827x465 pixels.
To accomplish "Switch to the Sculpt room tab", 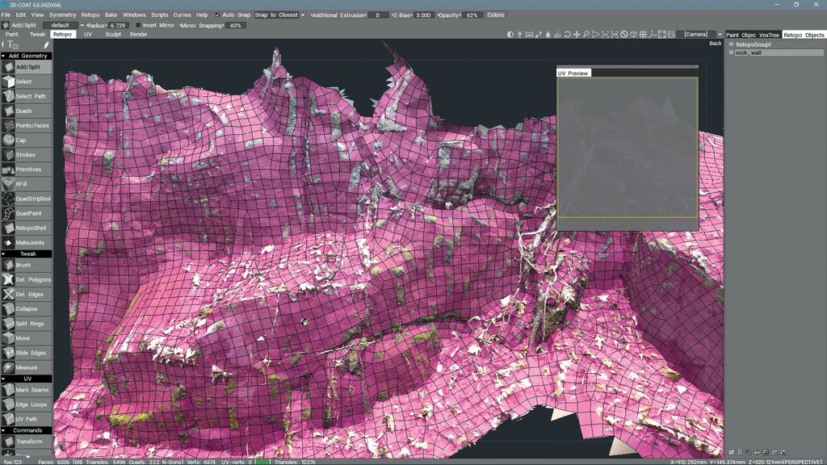I will [x=113, y=34].
